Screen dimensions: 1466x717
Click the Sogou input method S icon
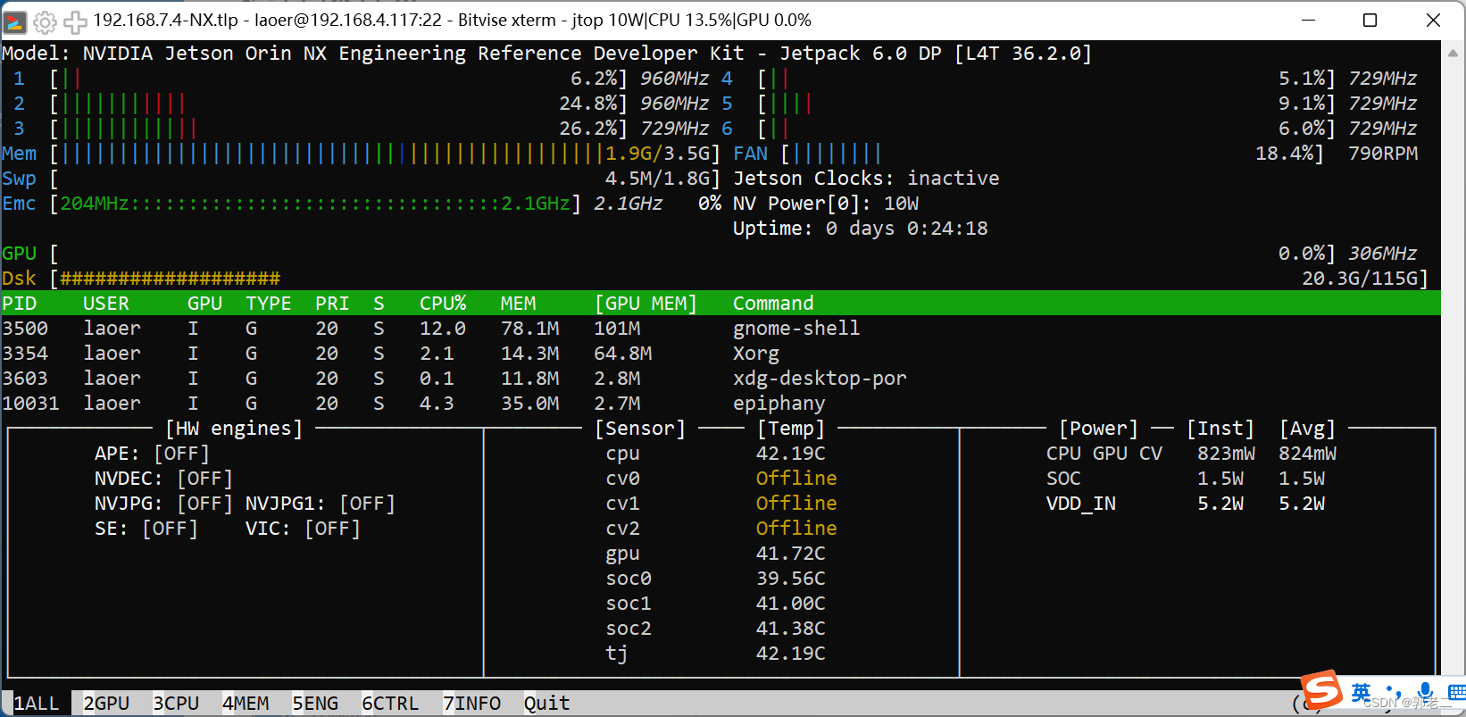click(x=1321, y=689)
